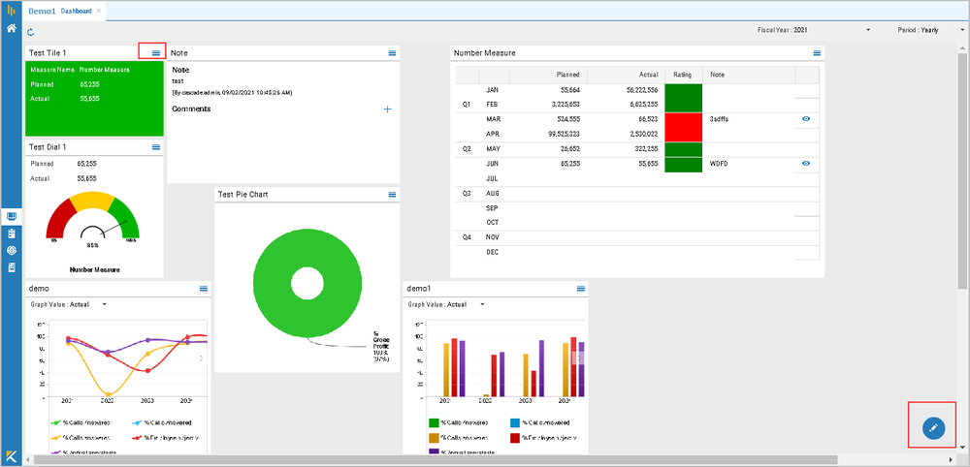Open the Test Tile 1 hamburger menu
Screen dimensions: 970x467
(156, 52)
